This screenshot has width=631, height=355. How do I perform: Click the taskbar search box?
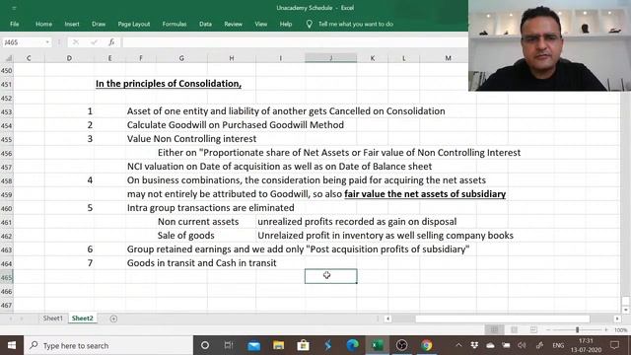coord(108,345)
